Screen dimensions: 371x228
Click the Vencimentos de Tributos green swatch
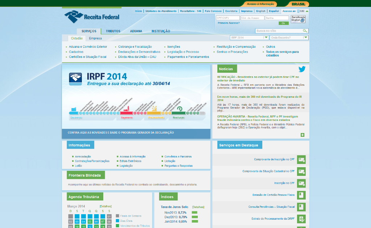tap(117, 225)
